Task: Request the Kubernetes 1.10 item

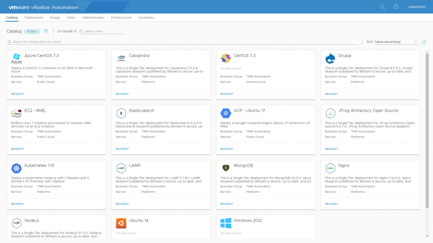Action: click(x=18, y=204)
